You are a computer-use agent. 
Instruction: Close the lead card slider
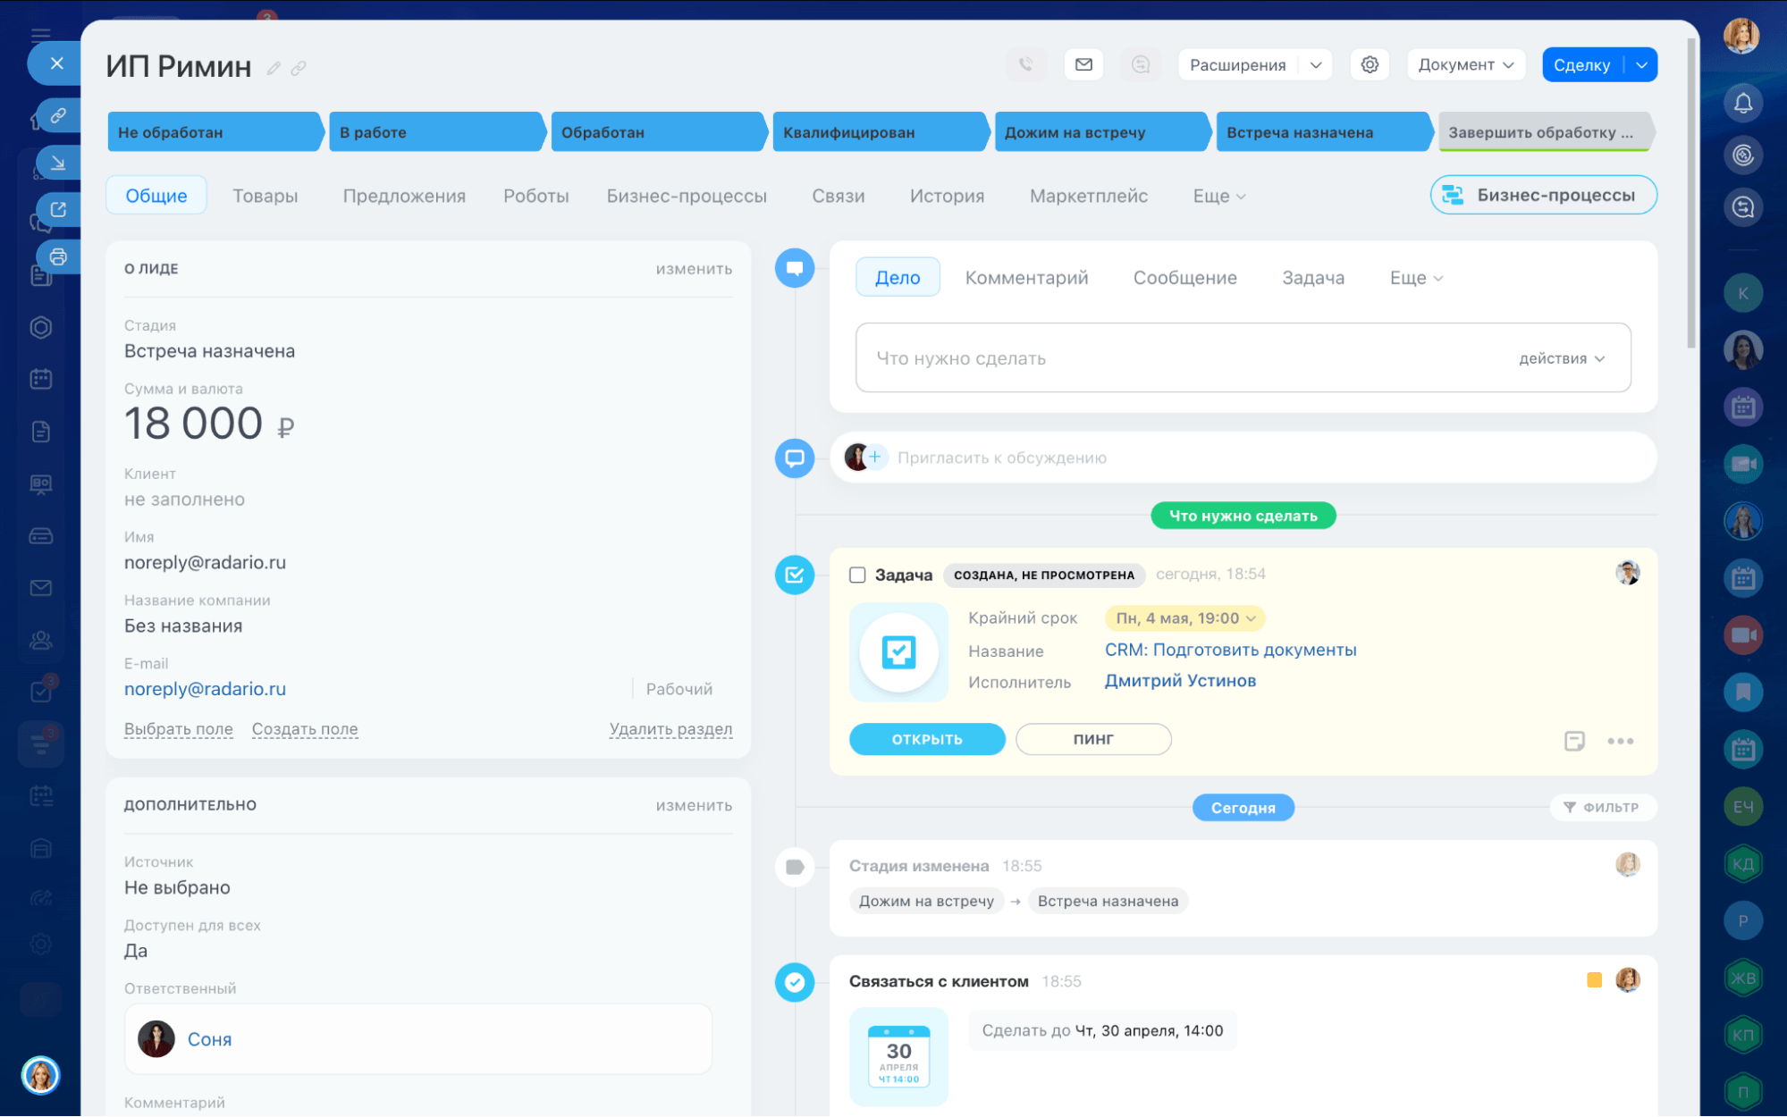point(56,63)
